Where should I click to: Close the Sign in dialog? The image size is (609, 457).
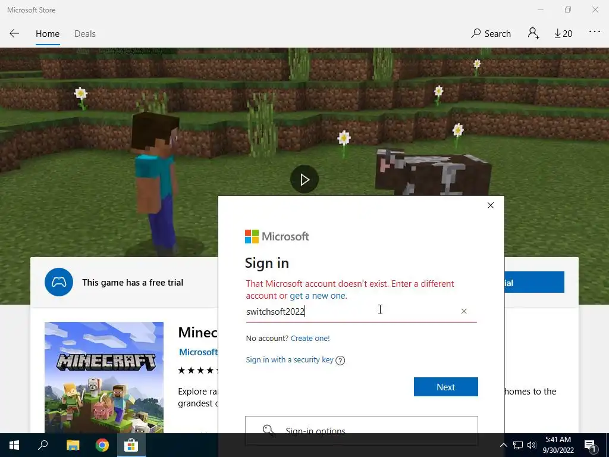491,205
